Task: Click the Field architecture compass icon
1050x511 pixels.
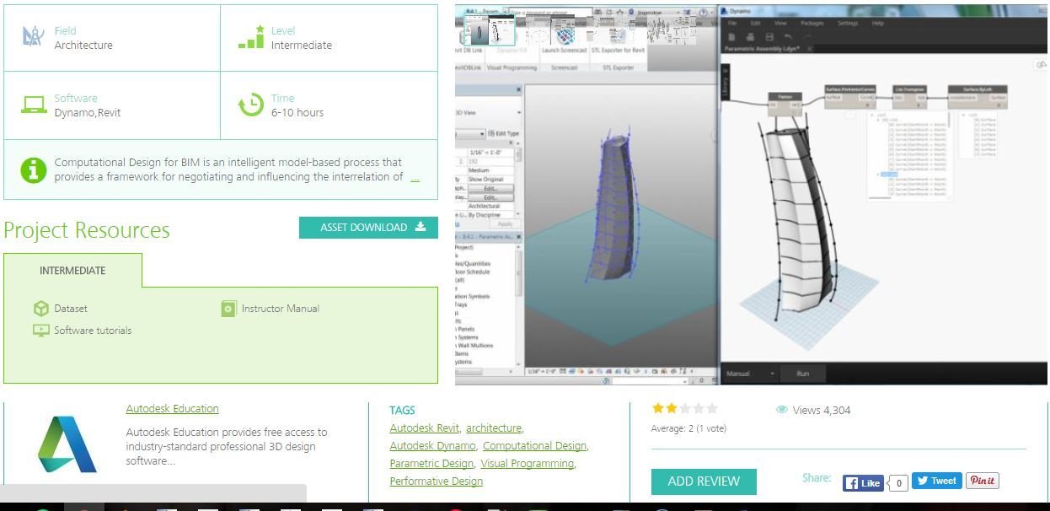Action: point(33,36)
